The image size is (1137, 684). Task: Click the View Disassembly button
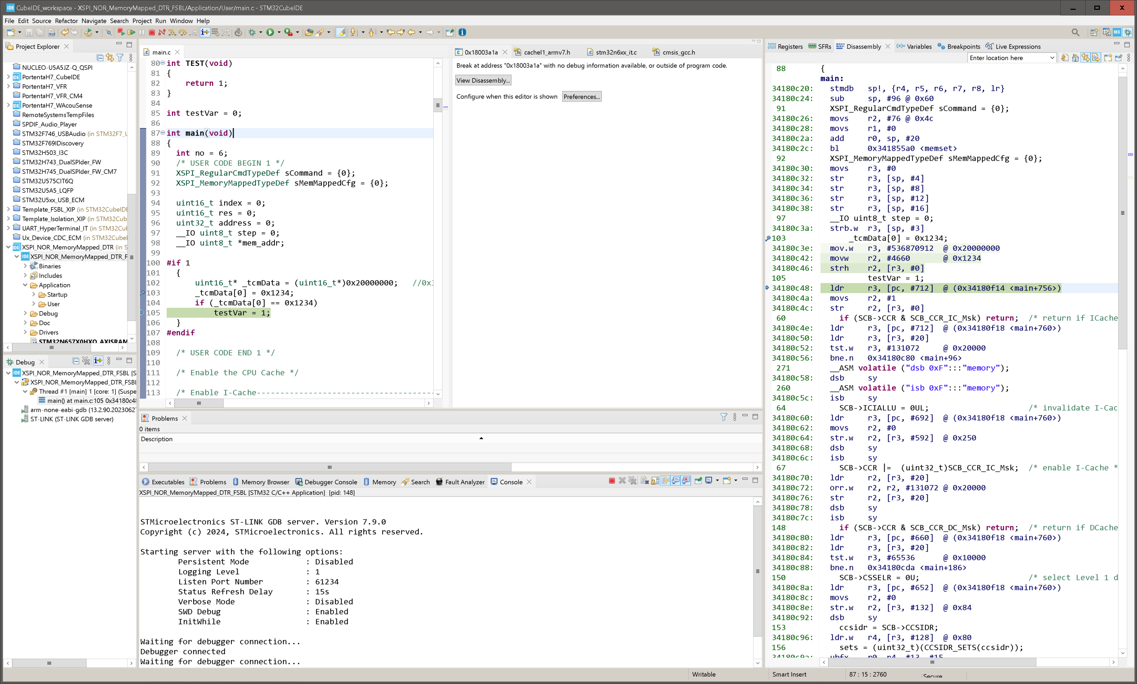point(482,80)
